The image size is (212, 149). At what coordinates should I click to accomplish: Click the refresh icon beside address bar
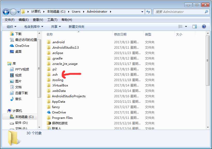pyautogui.click(x=148, y=12)
